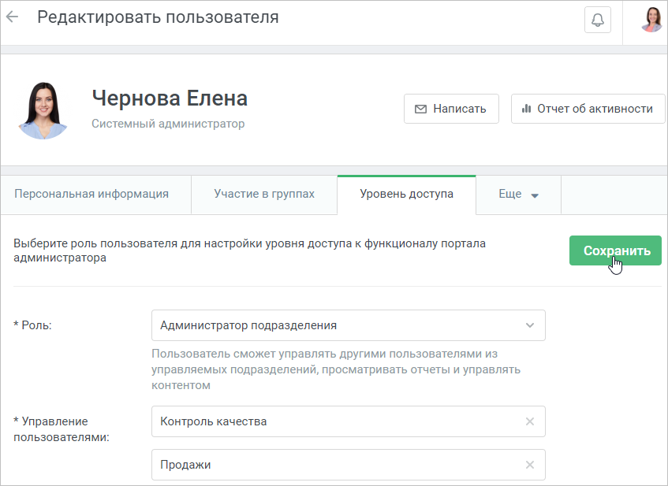This screenshot has width=668, height=486.
Task: Open notifications bell icon
Action: (x=597, y=20)
